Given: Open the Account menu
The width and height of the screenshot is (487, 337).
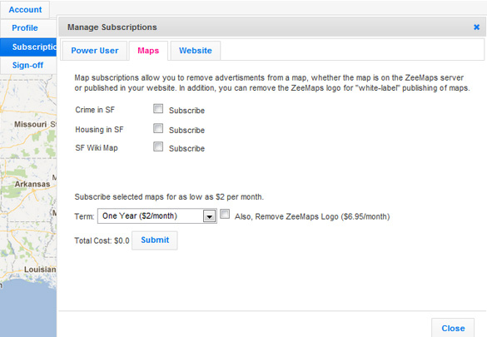Looking at the screenshot, I should [x=25, y=10].
